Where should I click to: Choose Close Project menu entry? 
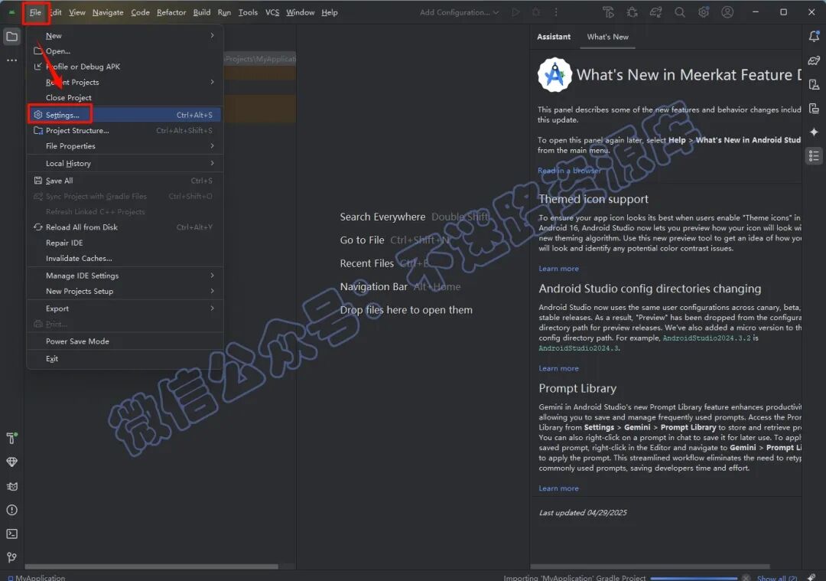pyautogui.click(x=125, y=97)
